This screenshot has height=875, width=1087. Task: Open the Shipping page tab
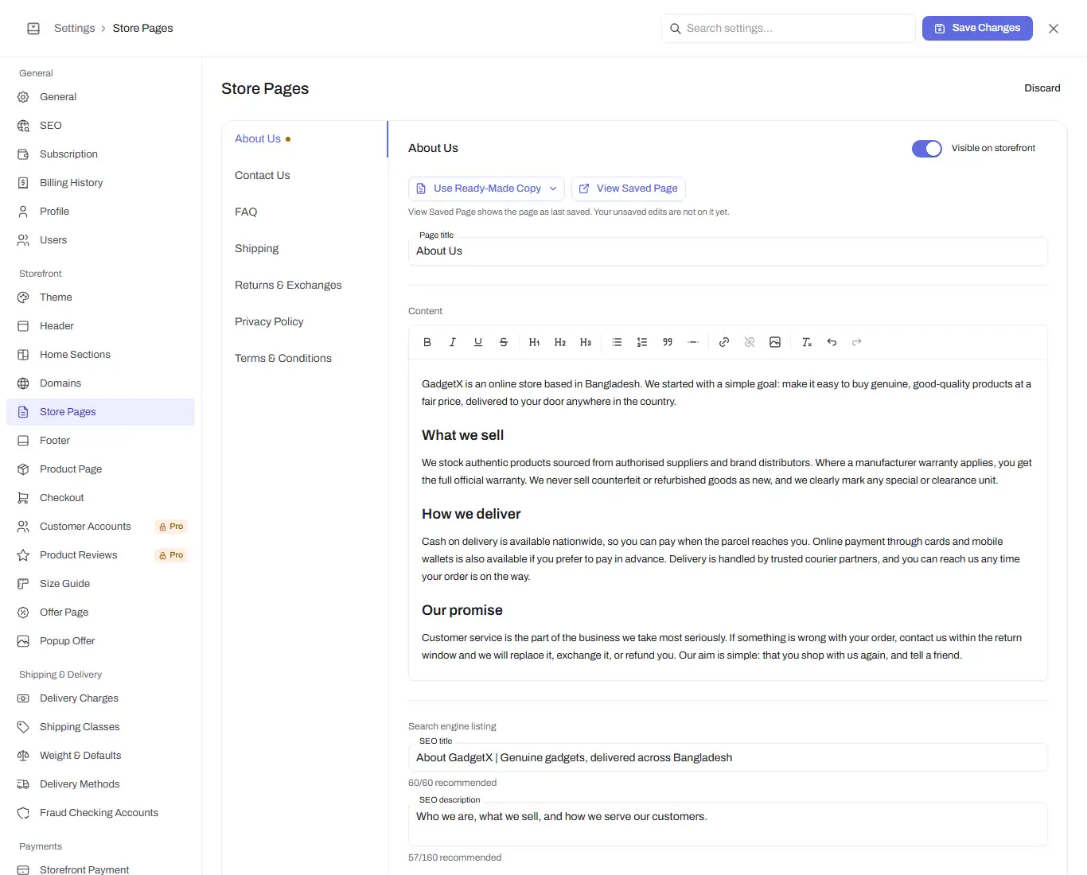point(305,249)
